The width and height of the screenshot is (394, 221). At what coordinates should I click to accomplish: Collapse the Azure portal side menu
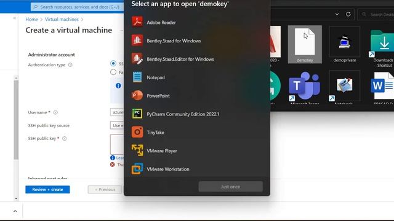click(x=14, y=18)
